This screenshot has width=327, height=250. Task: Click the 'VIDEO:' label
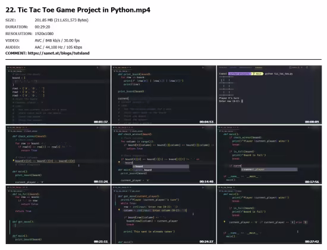pyautogui.click(x=12, y=40)
